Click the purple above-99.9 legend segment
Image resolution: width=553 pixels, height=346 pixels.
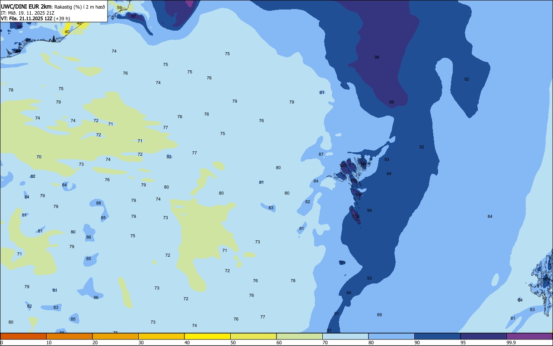pyautogui.click(x=529, y=336)
